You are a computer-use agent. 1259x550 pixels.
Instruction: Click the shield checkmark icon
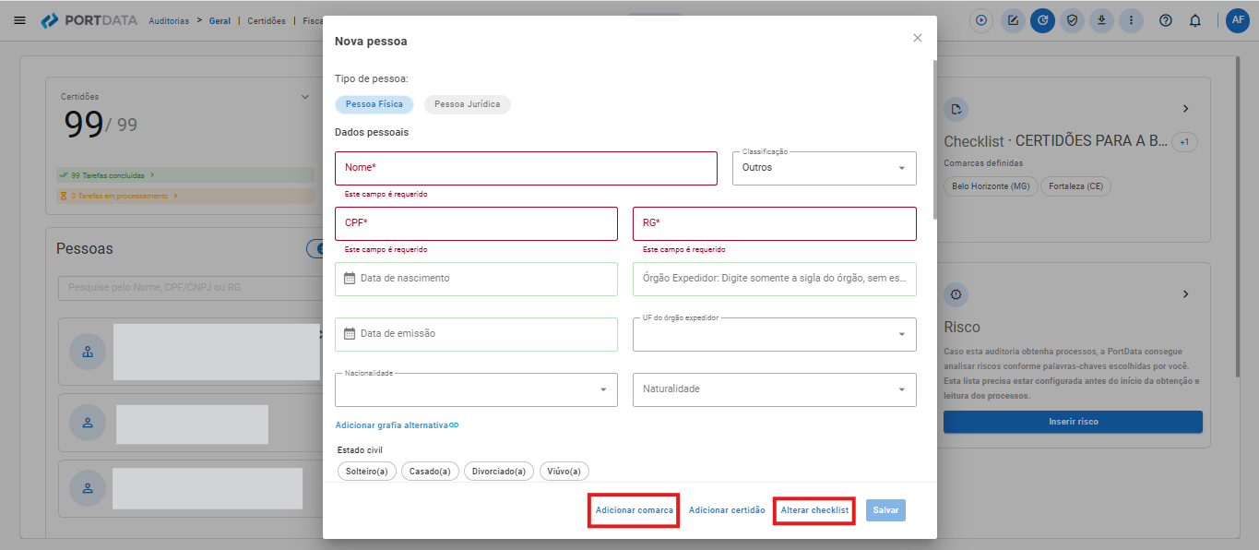(1072, 20)
